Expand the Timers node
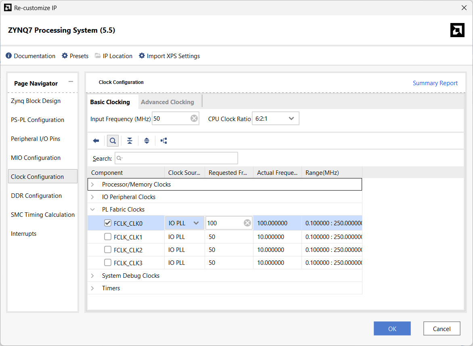Viewport: 473px width, 346px height. coord(92,288)
